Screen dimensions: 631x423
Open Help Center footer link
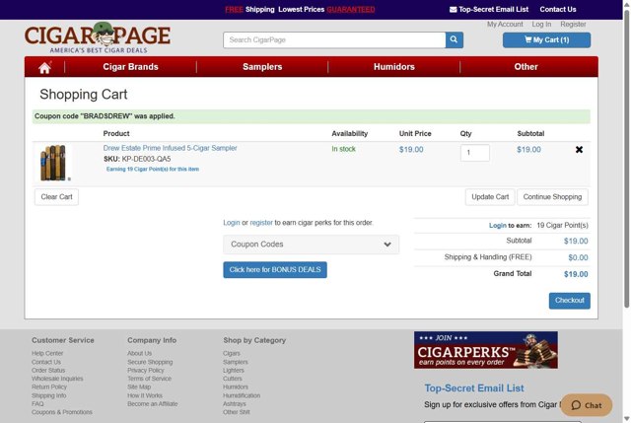[47, 353]
